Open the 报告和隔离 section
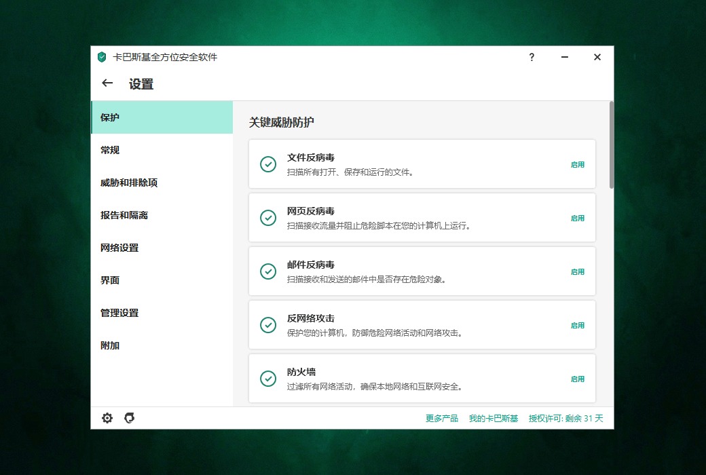 pyautogui.click(x=162, y=215)
